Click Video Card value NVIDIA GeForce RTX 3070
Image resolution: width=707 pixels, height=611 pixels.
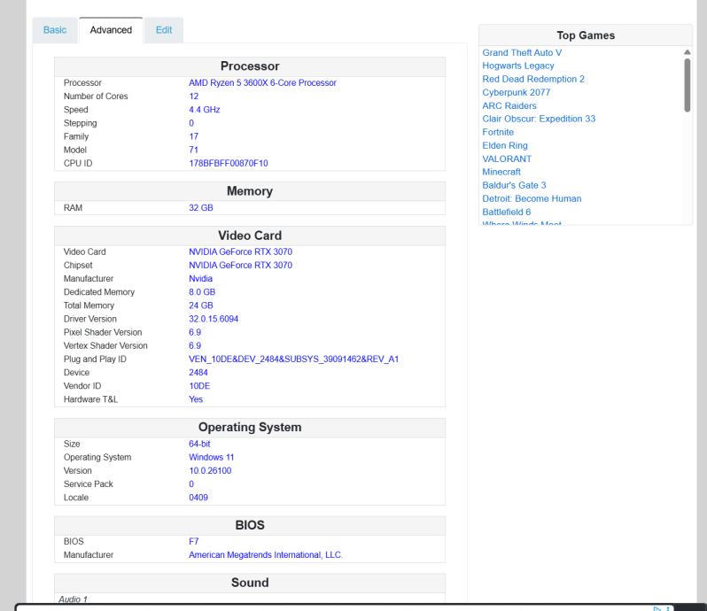pos(240,251)
